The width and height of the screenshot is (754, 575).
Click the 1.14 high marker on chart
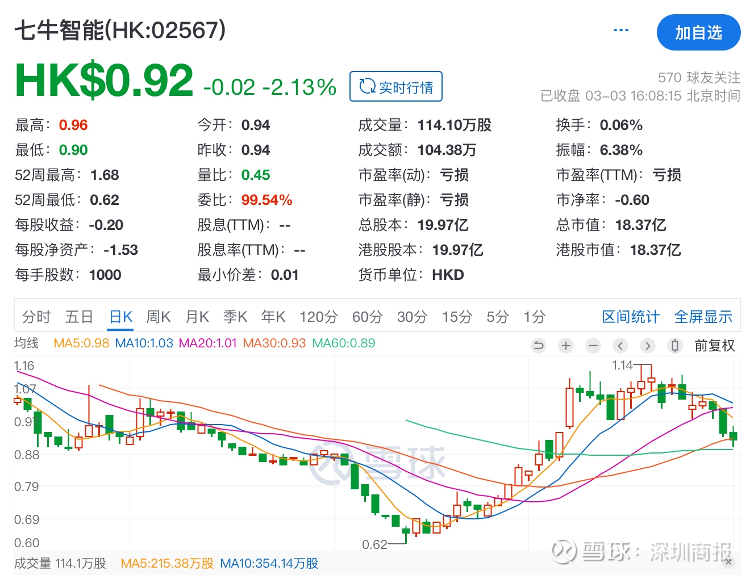[x=622, y=366]
